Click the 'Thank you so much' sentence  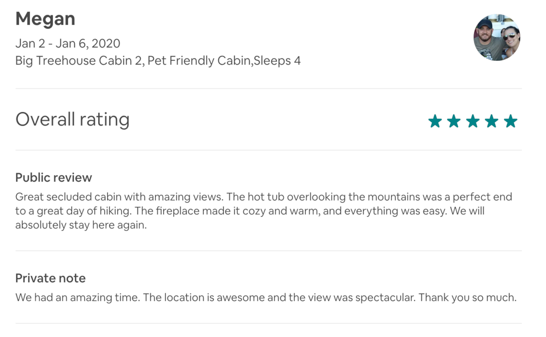click(x=467, y=297)
